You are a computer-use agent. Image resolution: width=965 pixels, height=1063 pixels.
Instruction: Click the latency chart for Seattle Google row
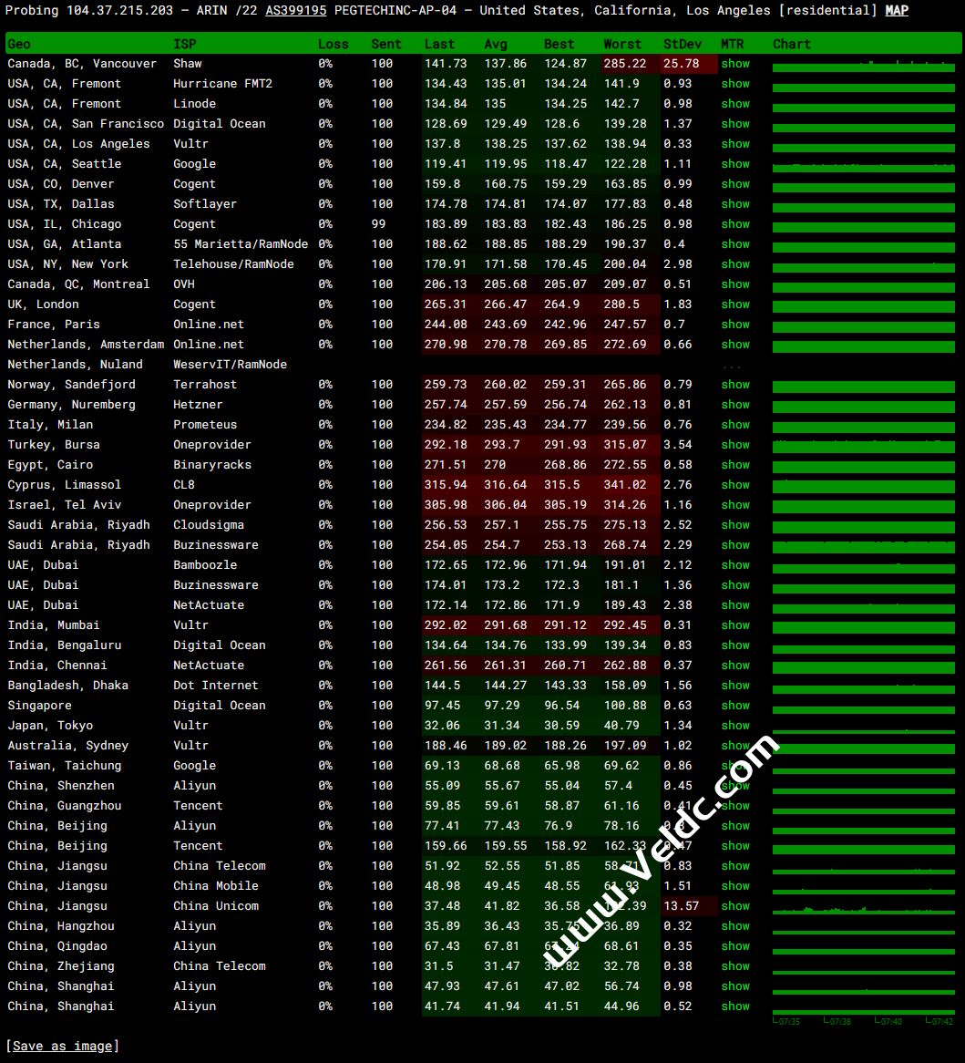[863, 165]
